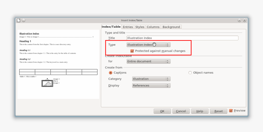Click the 'Create from' section label

[x=113, y=68]
